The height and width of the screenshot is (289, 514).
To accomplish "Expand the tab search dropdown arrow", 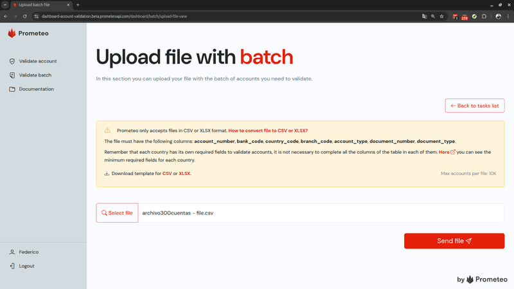I will [x=5, y=5].
